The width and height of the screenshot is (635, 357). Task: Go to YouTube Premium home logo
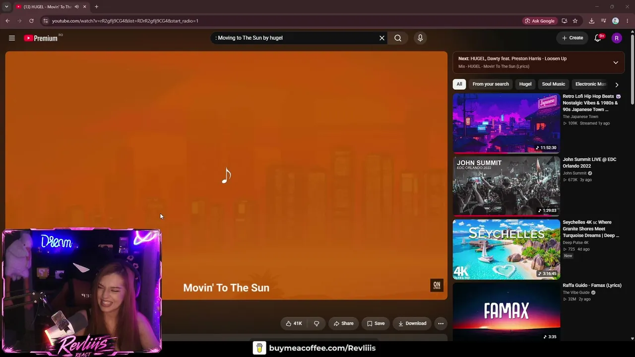(x=42, y=38)
